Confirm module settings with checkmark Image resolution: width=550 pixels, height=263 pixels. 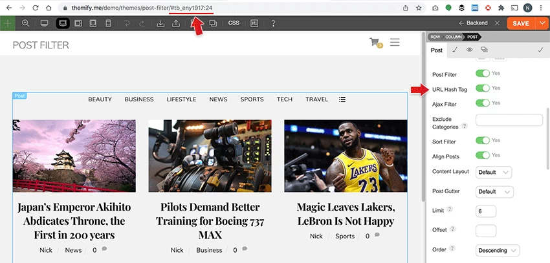[540, 50]
